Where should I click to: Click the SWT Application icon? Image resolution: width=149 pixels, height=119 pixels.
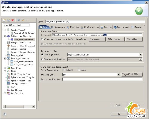pyautogui.click(x=8, y=84)
